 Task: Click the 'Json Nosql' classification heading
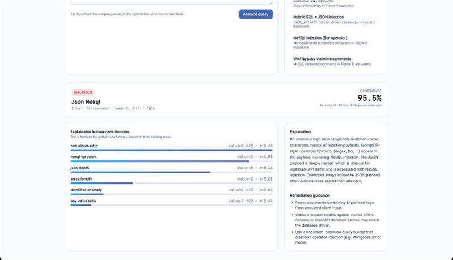coord(86,102)
